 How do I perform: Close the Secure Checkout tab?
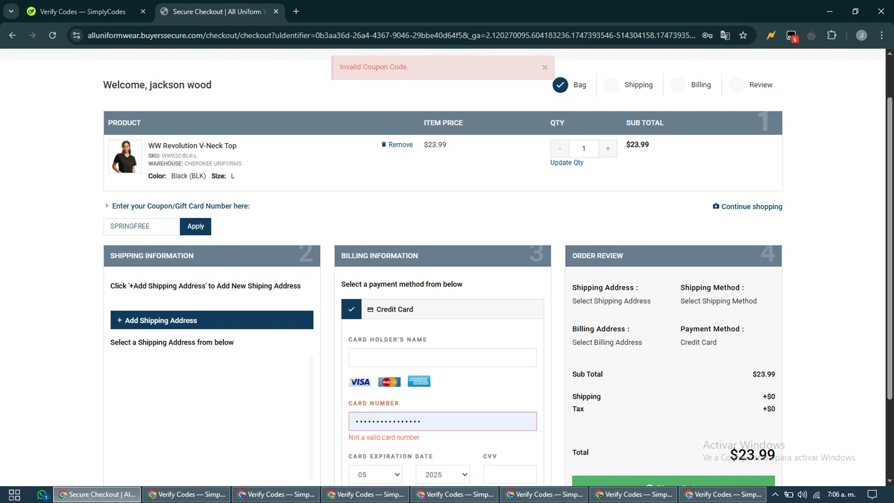point(276,11)
